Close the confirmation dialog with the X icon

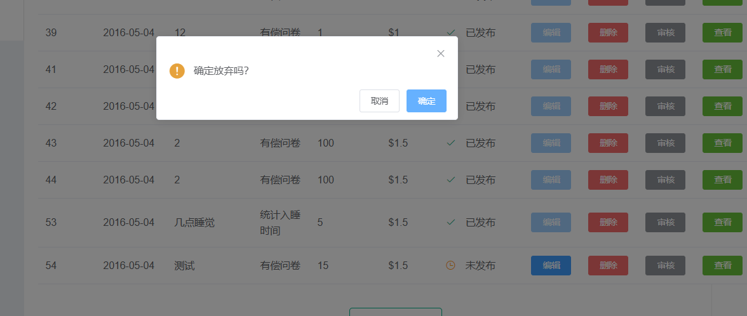pyautogui.click(x=441, y=53)
